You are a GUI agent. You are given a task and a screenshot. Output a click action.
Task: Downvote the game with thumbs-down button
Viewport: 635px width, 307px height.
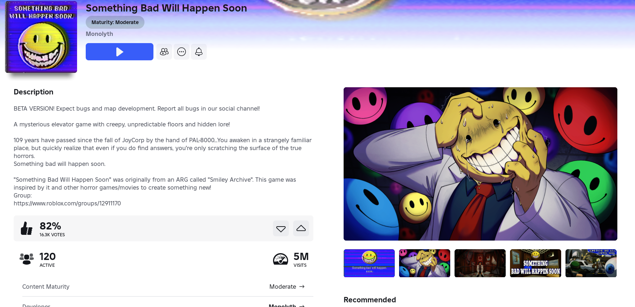tap(281, 228)
